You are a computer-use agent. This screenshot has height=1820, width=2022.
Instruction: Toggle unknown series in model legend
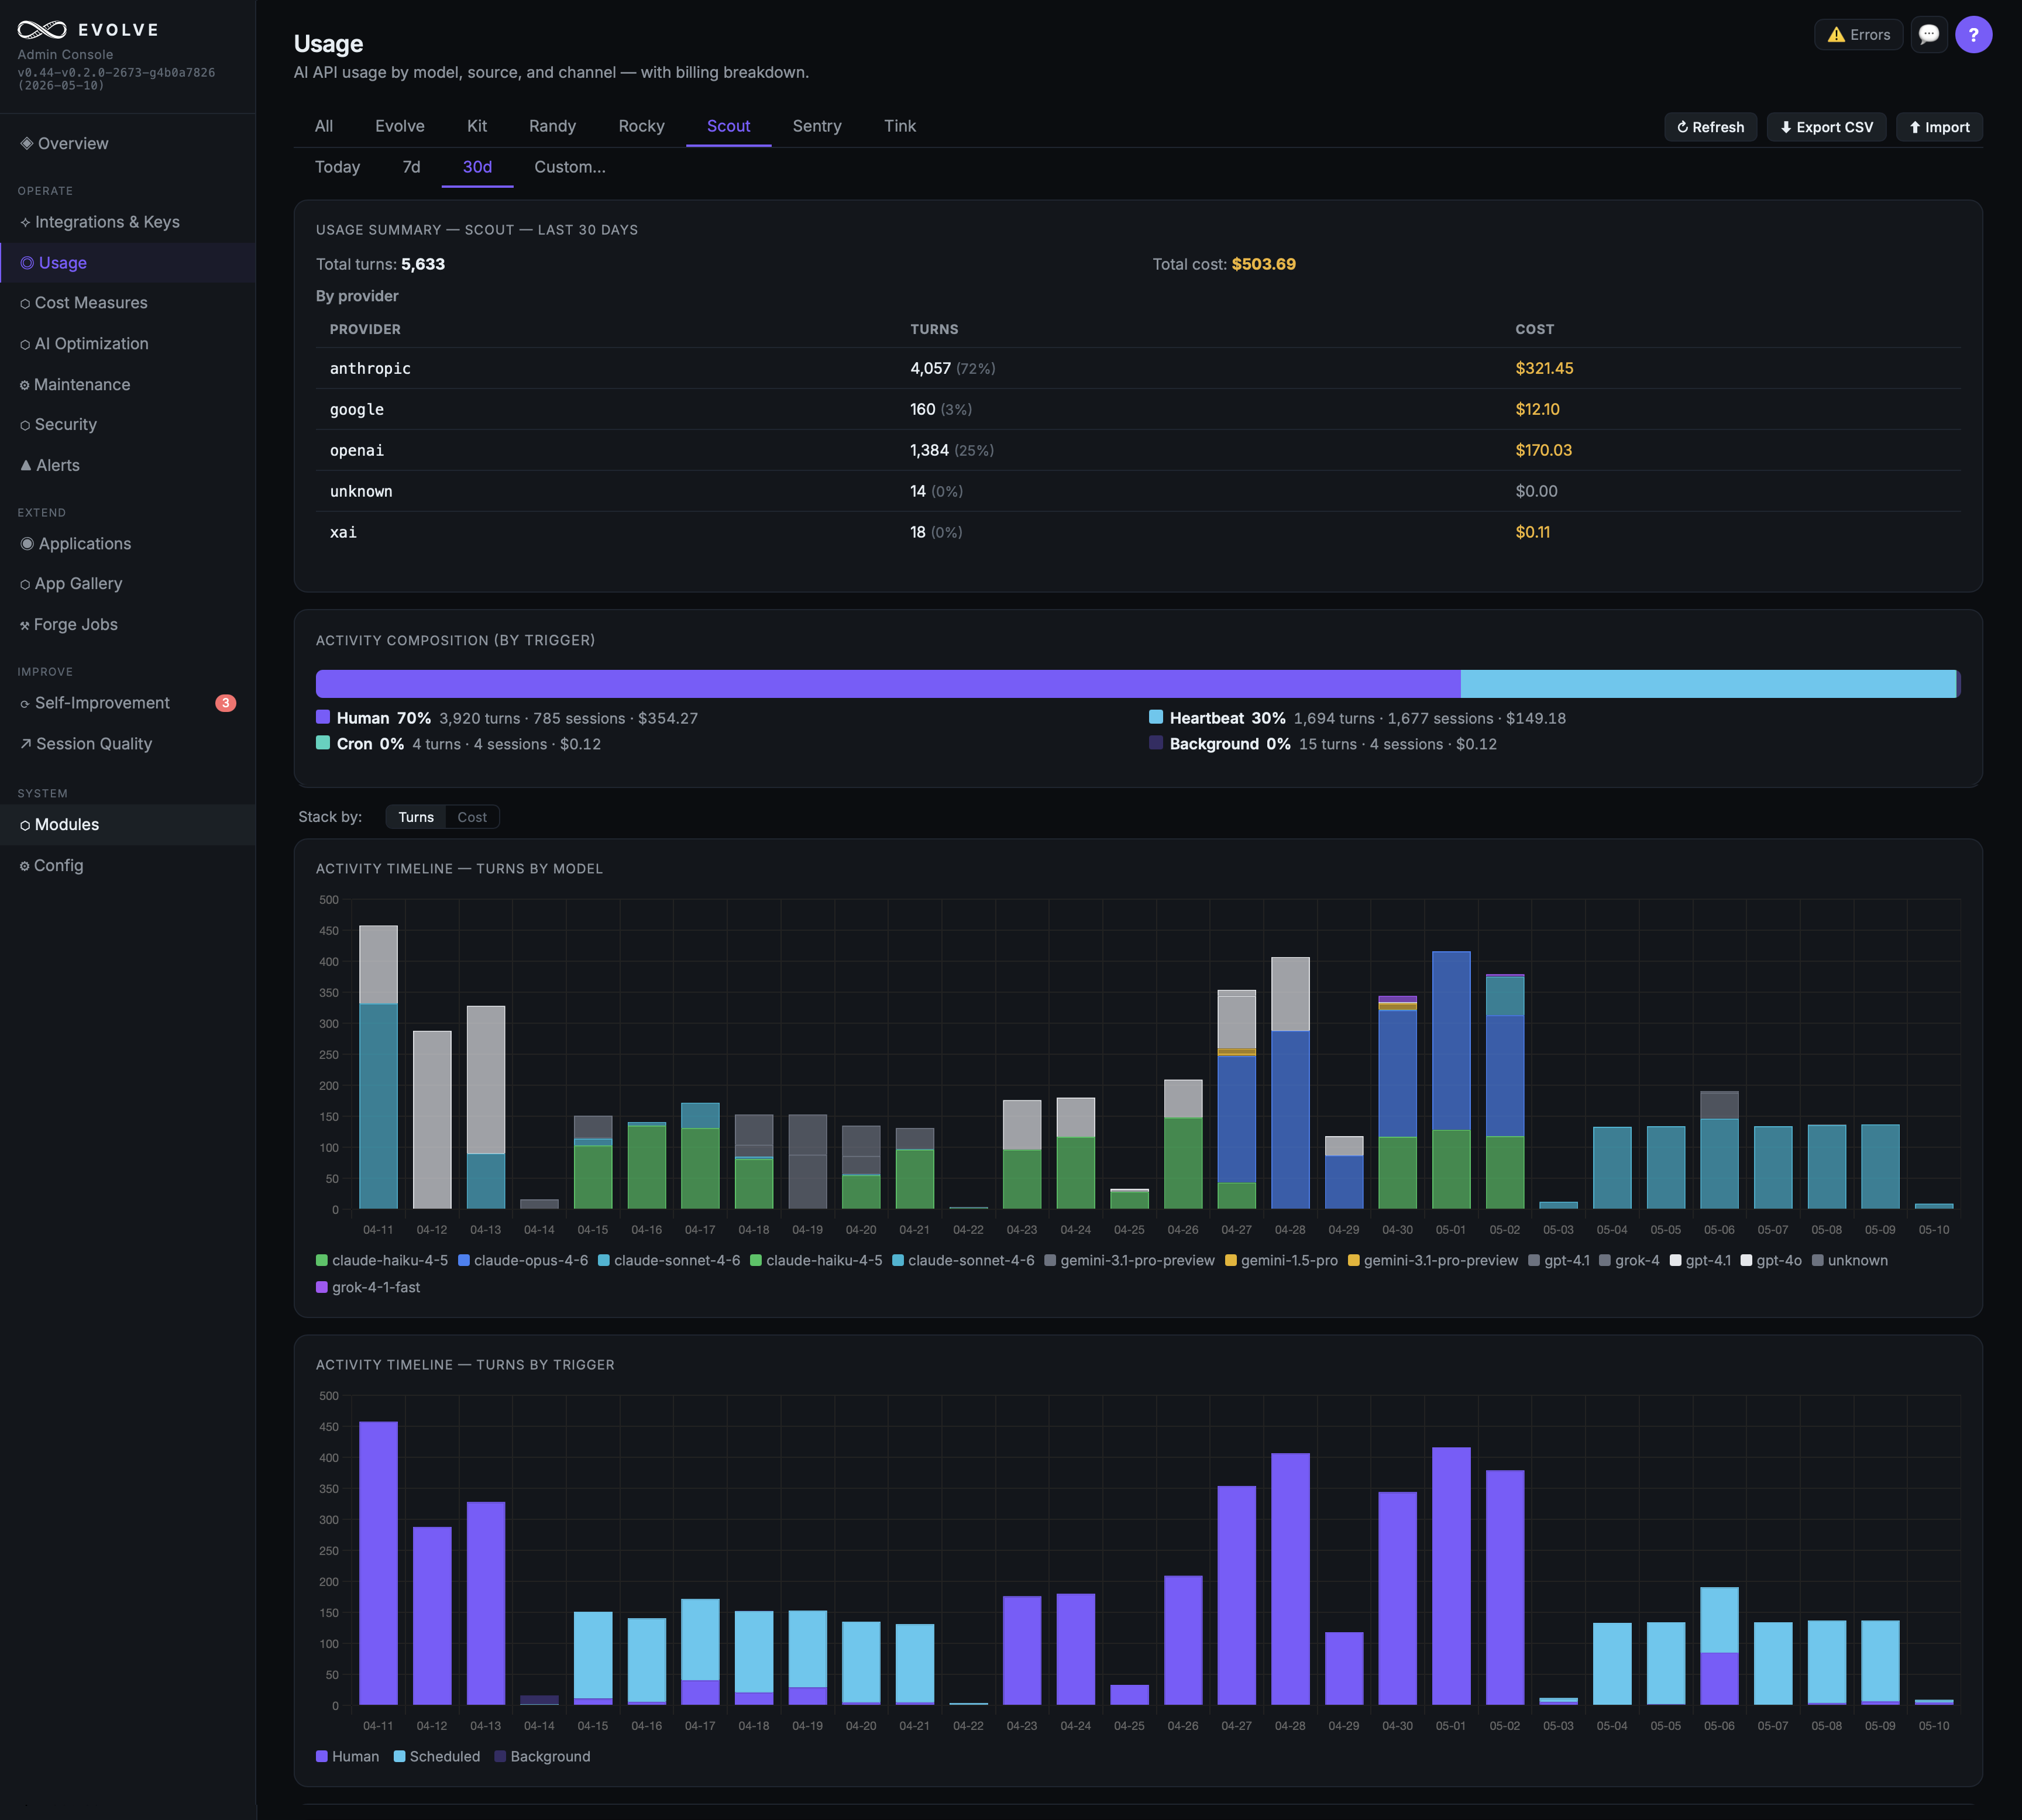1850,1260
